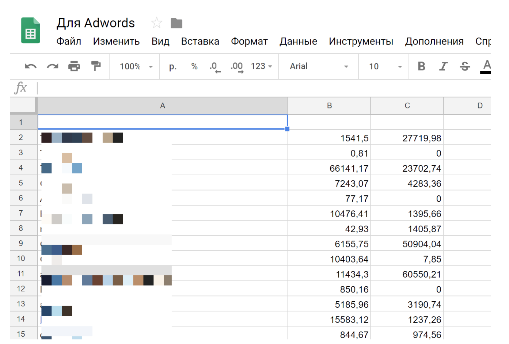
Task: Redo the last action
Action: (53, 66)
